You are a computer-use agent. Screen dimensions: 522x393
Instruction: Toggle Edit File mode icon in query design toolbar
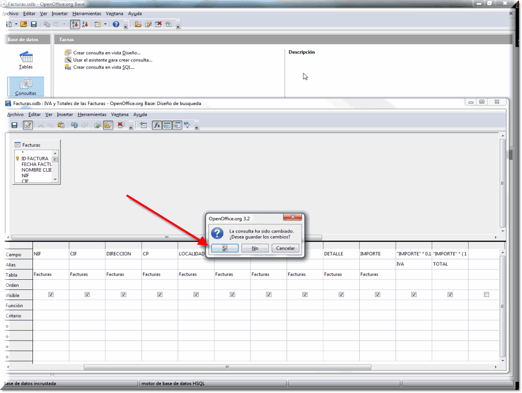(x=27, y=125)
